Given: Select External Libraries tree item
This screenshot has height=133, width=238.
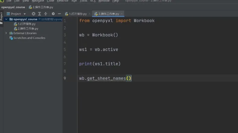Looking at the screenshot, I should pyautogui.click(x=25, y=33).
